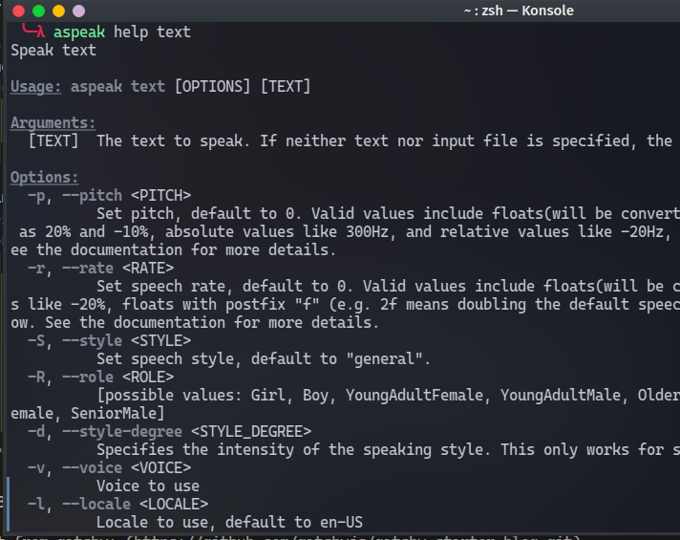Click the --rate option flag

[88, 268]
